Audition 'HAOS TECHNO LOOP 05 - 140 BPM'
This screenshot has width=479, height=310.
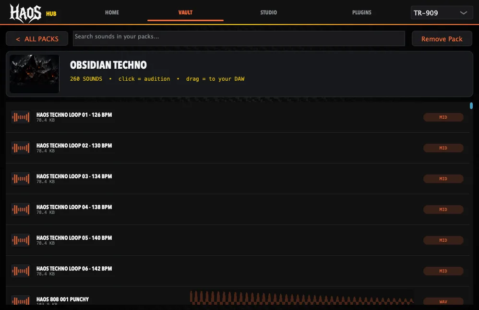coord(74,238)
